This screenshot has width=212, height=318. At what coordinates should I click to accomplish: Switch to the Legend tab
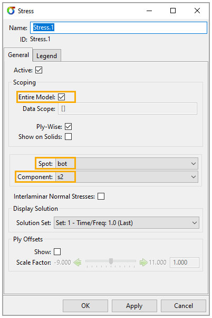click(46, 56)
